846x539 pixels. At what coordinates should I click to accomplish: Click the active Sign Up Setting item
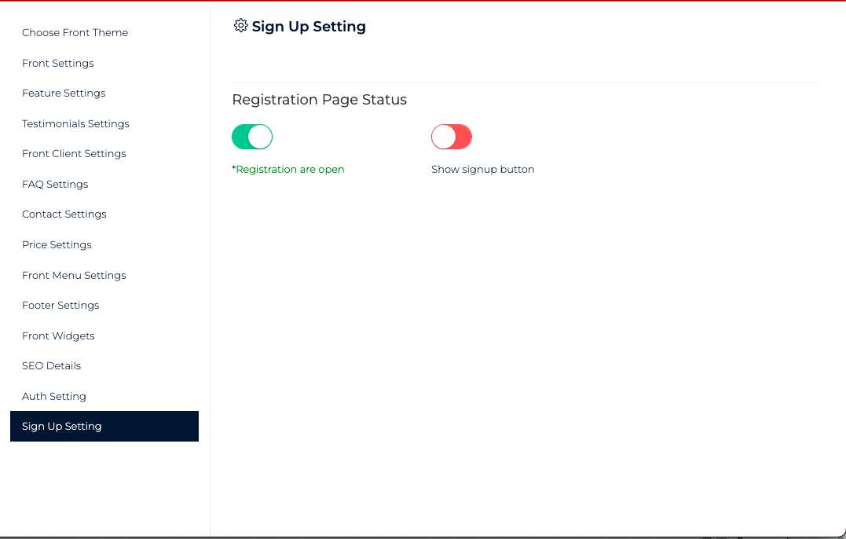[x=104, y=426]
